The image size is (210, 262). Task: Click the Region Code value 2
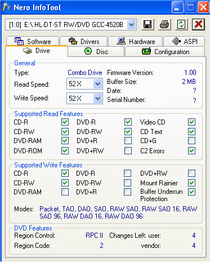[x=101, y=246]
